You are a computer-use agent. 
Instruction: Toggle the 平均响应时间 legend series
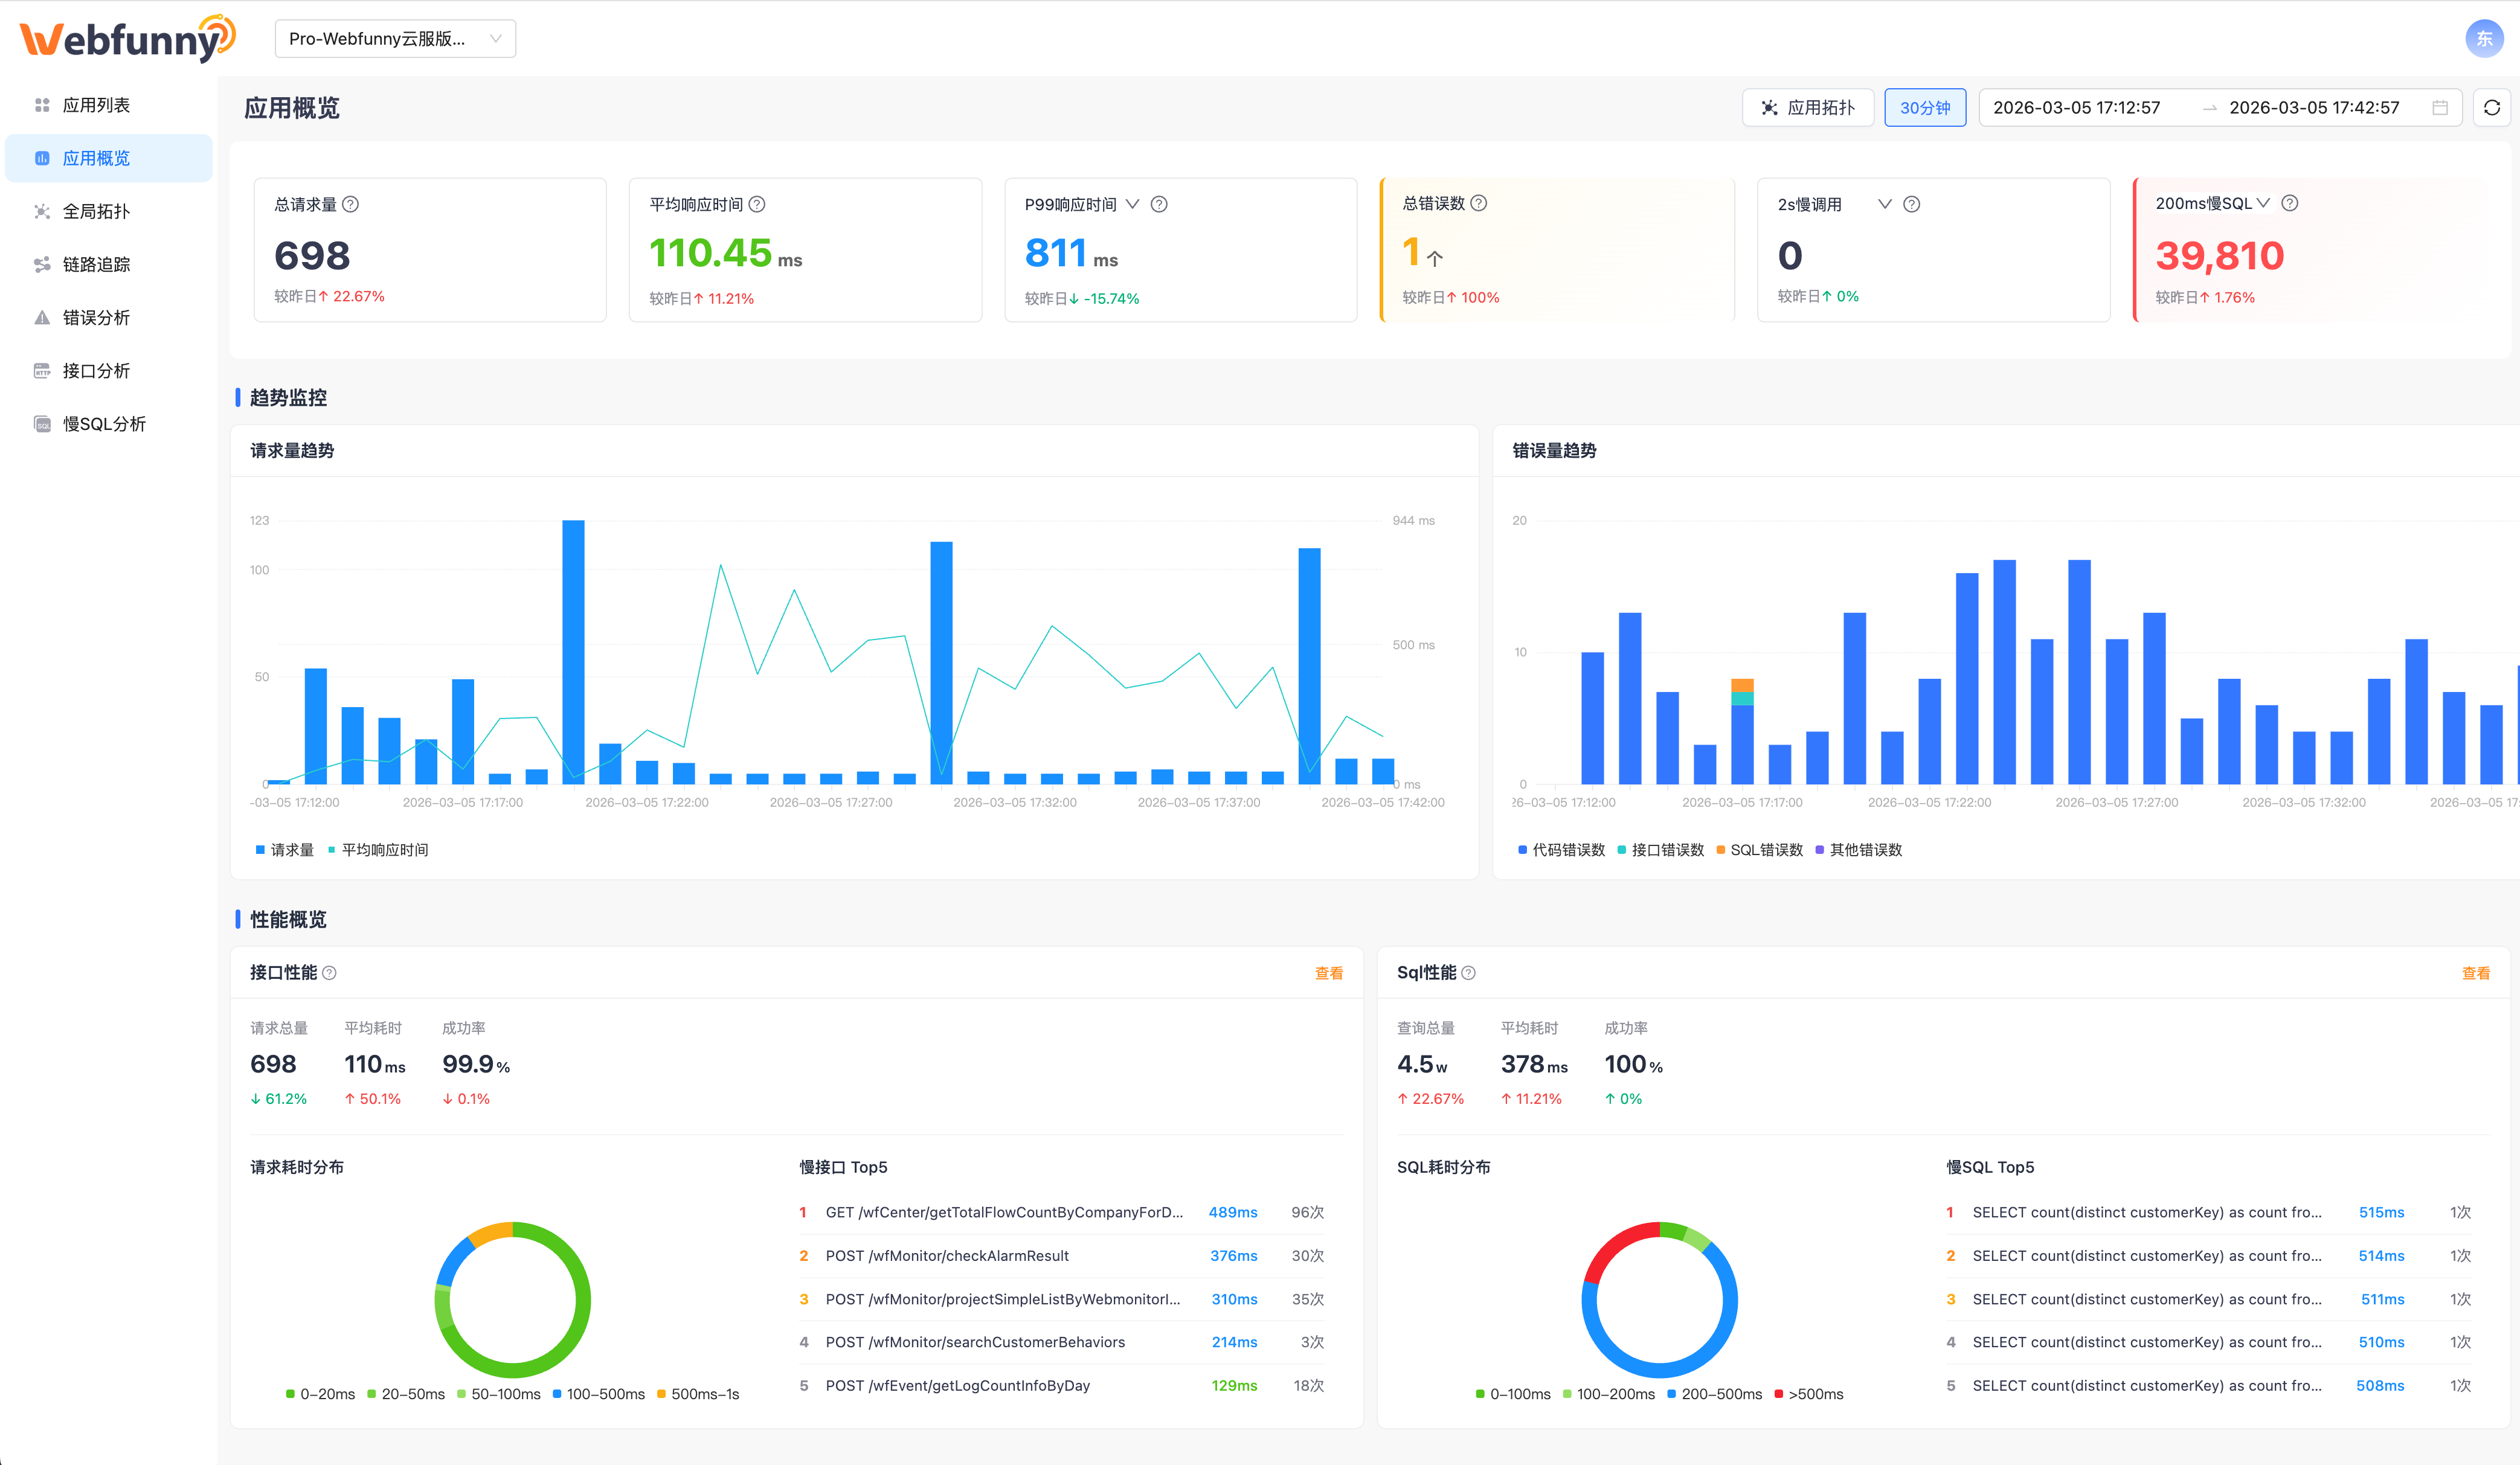pos(379,850)
